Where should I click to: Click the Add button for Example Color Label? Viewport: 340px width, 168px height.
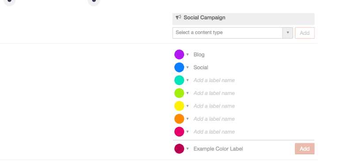pyautogui.click(x=305, y=149)
